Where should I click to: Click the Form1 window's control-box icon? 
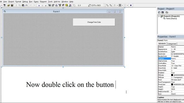click(x=5, y=11)
